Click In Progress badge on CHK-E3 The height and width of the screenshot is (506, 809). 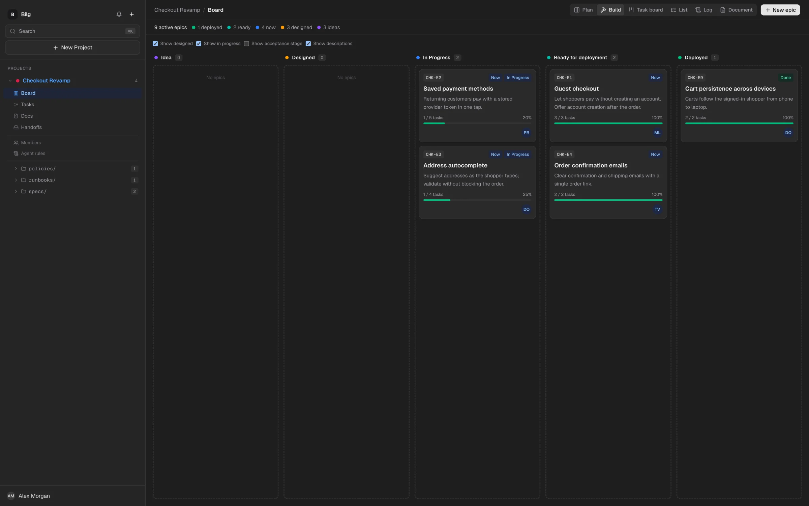click(517, 154)
